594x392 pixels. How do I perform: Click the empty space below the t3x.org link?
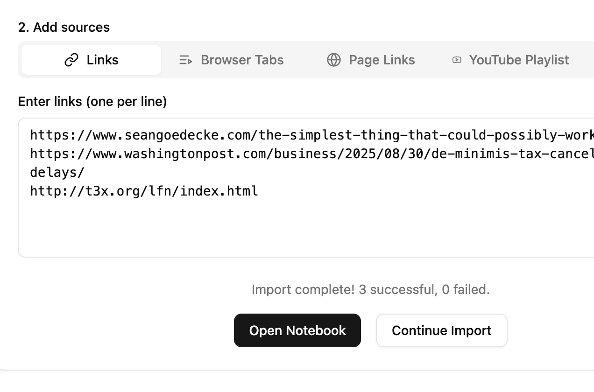tap(306, 227)
